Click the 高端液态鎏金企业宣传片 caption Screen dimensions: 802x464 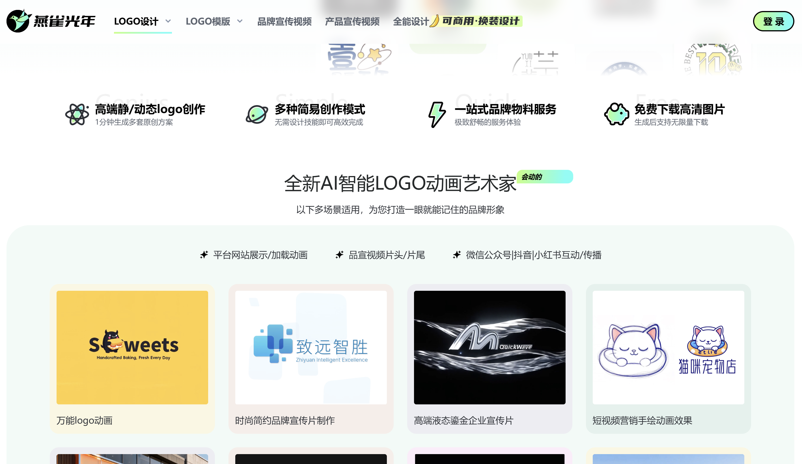[x=464, y=421]
